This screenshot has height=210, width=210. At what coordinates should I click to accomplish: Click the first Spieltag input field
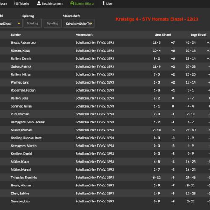tap(32, 23)
